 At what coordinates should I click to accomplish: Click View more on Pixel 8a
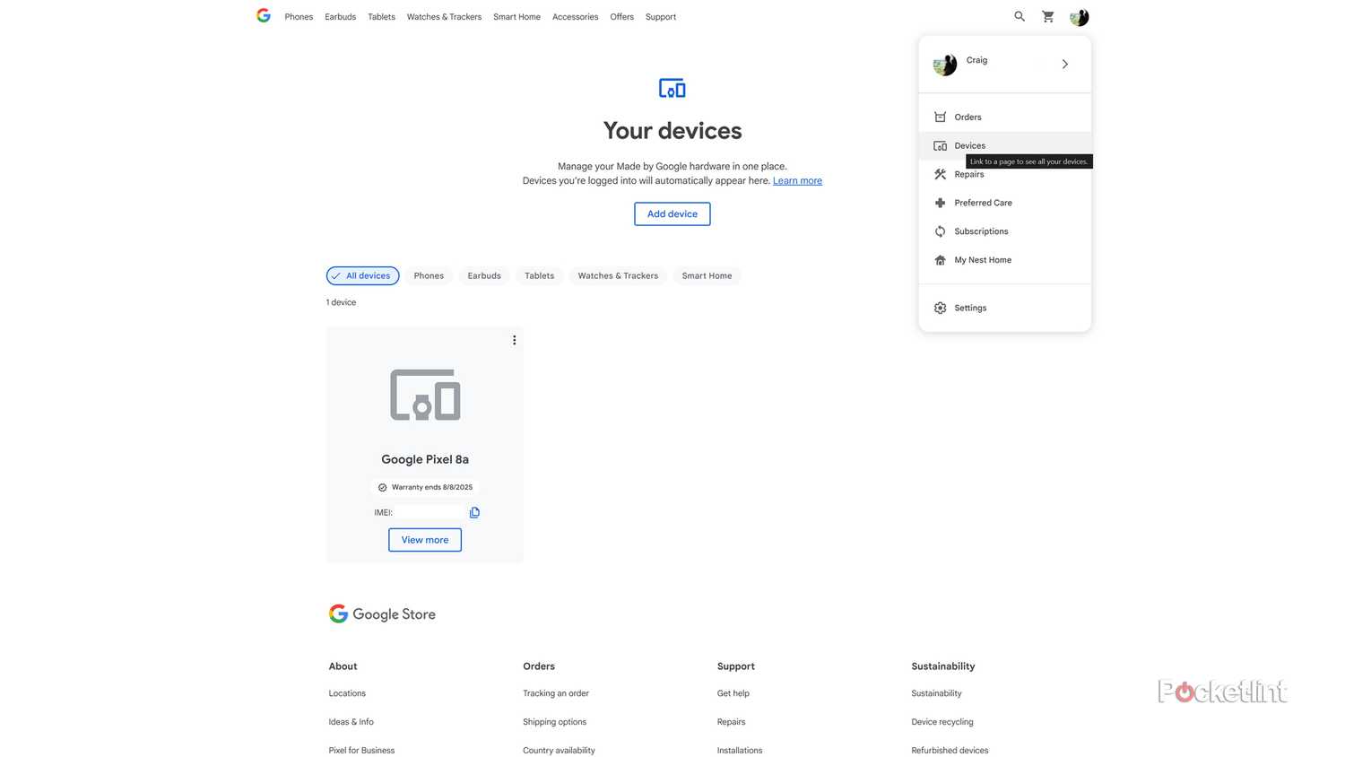click(425, 540)
